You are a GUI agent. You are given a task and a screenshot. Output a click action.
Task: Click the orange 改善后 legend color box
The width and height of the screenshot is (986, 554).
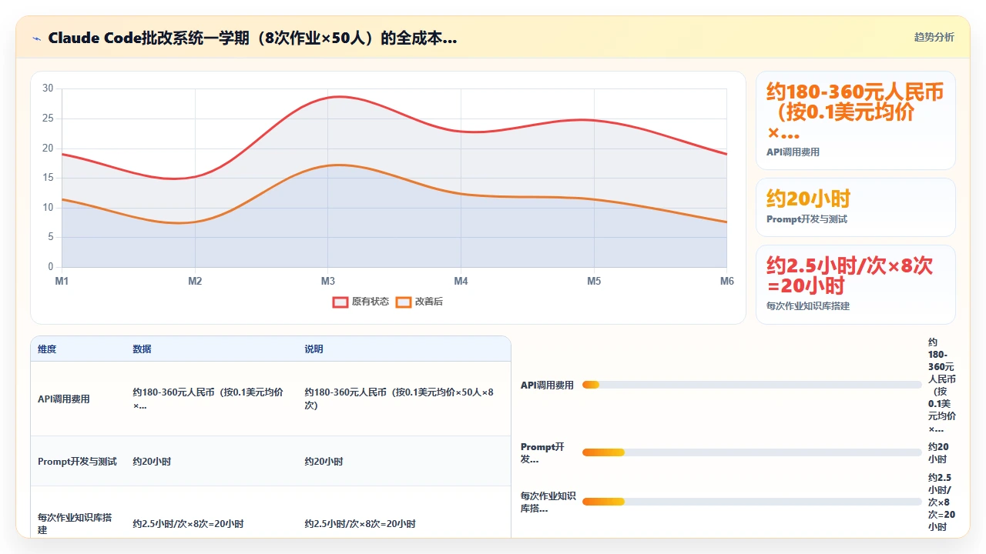tap(403, 302)
